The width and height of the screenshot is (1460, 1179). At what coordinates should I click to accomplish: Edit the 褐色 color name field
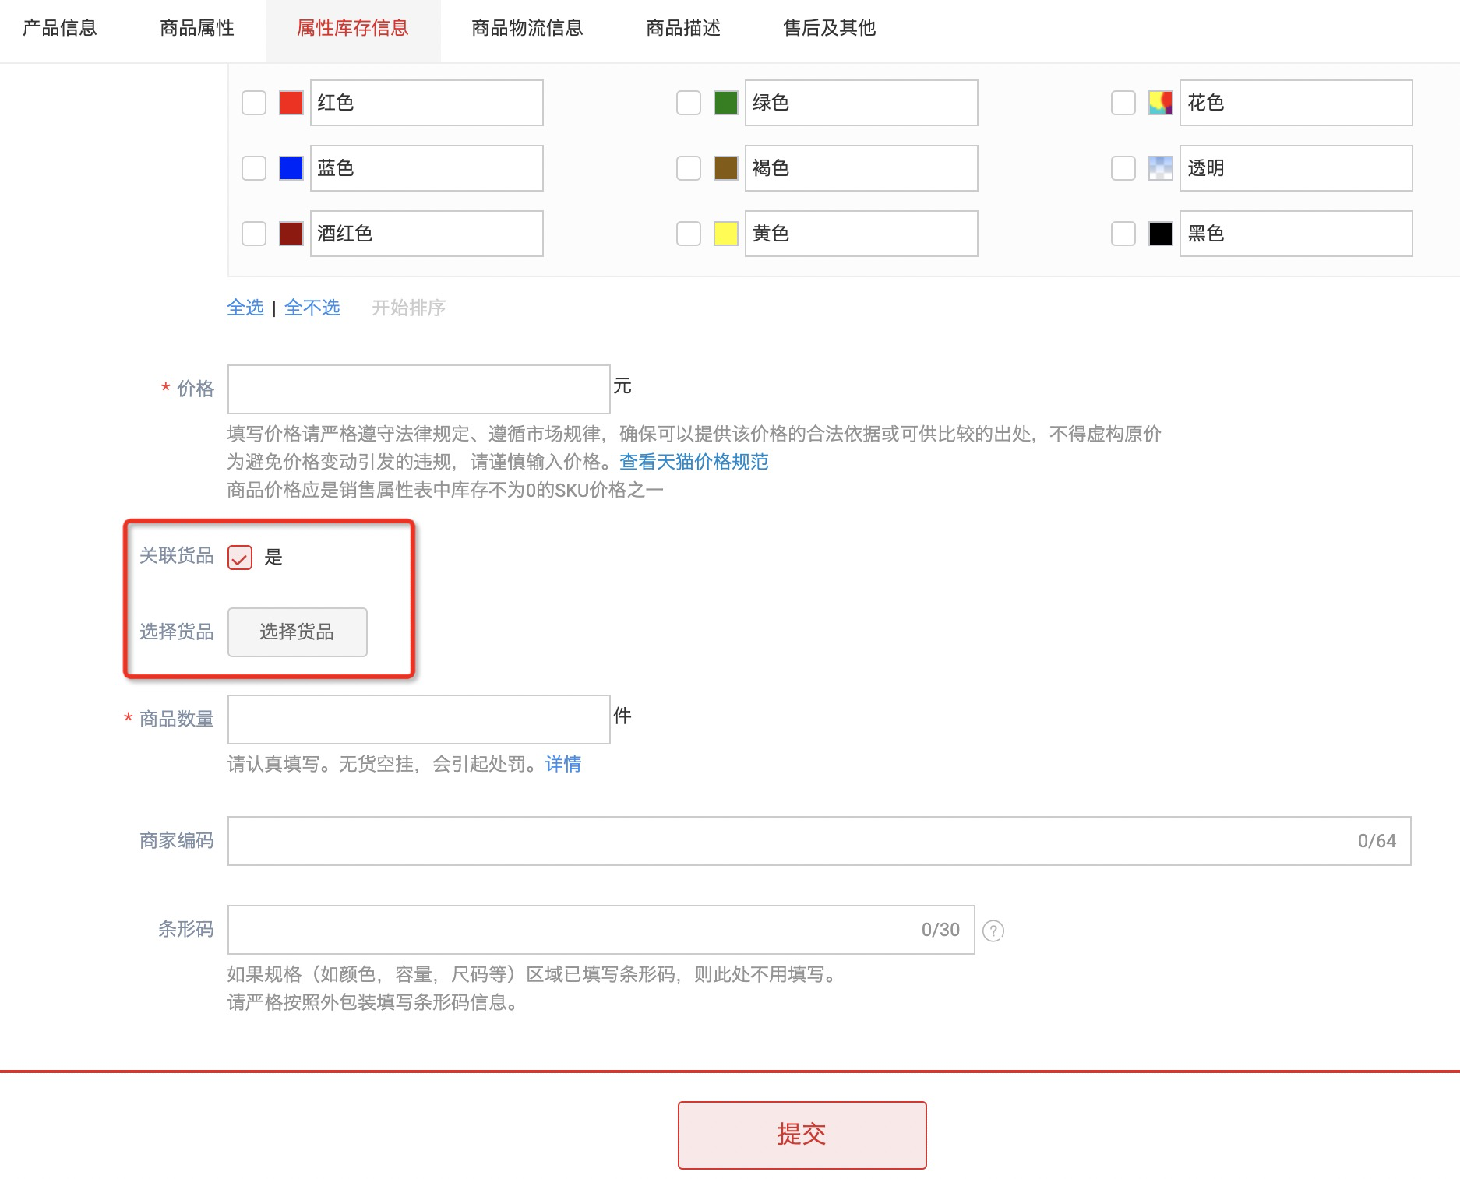(862, 168)
